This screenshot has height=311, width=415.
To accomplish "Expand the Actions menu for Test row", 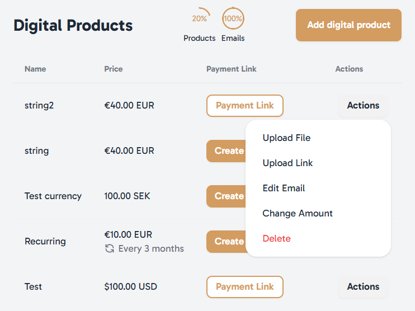I will coord(363,287).
